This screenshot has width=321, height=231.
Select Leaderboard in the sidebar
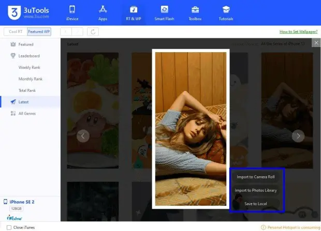(30, 56)
